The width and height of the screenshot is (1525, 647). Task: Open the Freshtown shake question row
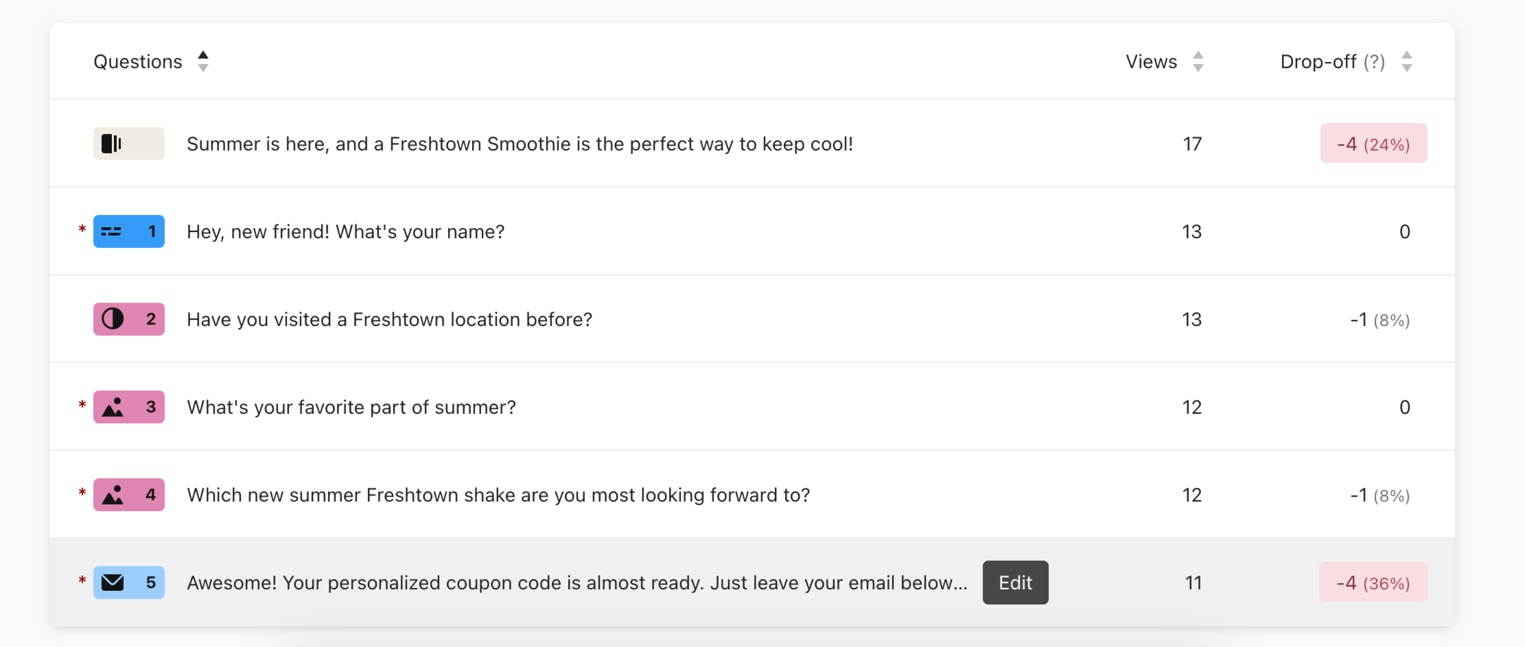(751, 494)
